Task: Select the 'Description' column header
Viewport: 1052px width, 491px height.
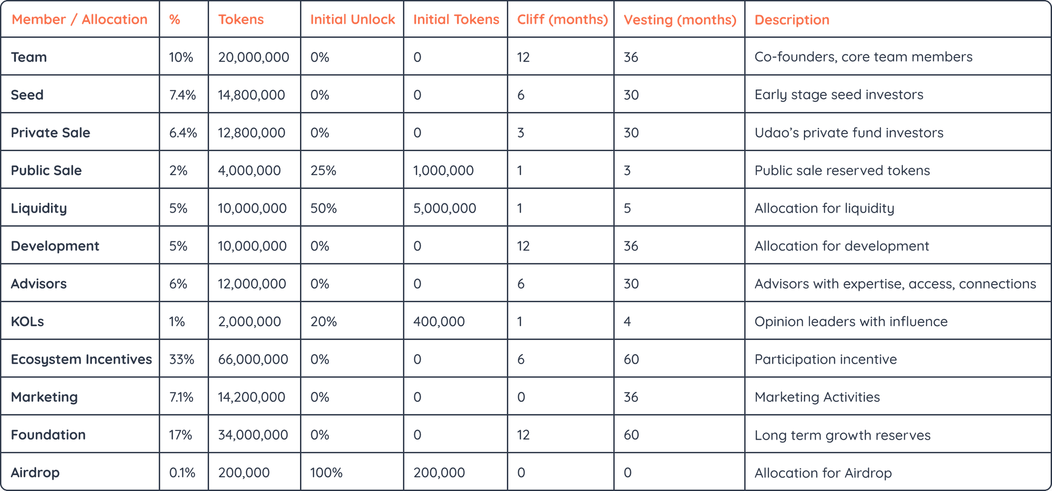Action: 792,20
